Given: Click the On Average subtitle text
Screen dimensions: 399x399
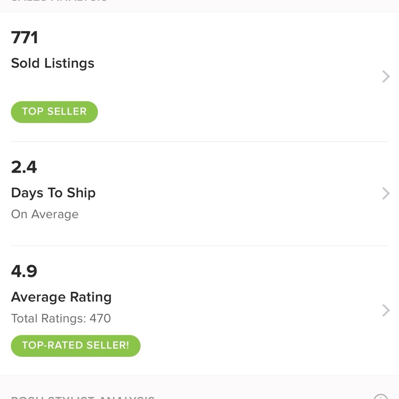Looking at the screenshot, I should click(45, 214).
